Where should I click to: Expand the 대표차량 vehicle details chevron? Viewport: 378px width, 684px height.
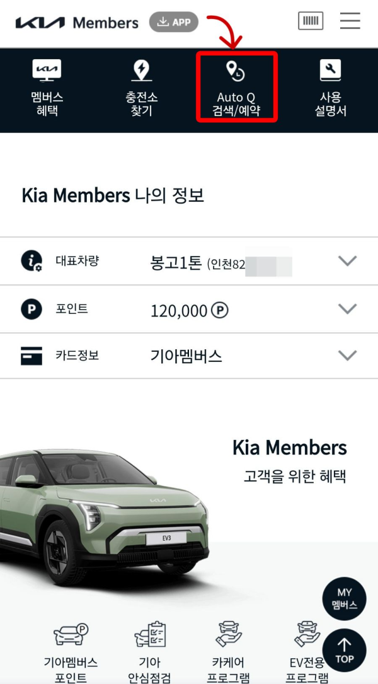[347, 261]
